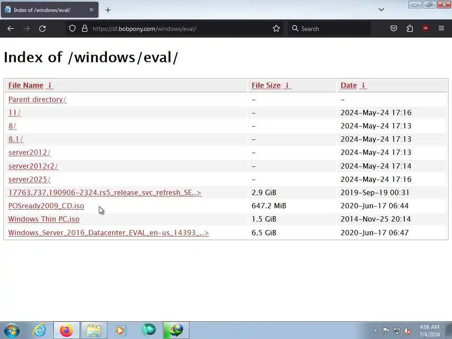Download the 17763.737.190906-2324.rs5_release file
Viewport: 452px width, 339px height.
coord(105,192)
